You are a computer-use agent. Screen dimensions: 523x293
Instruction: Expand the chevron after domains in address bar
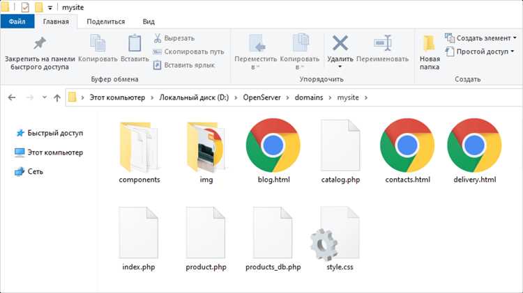click(x=331, y=97)
